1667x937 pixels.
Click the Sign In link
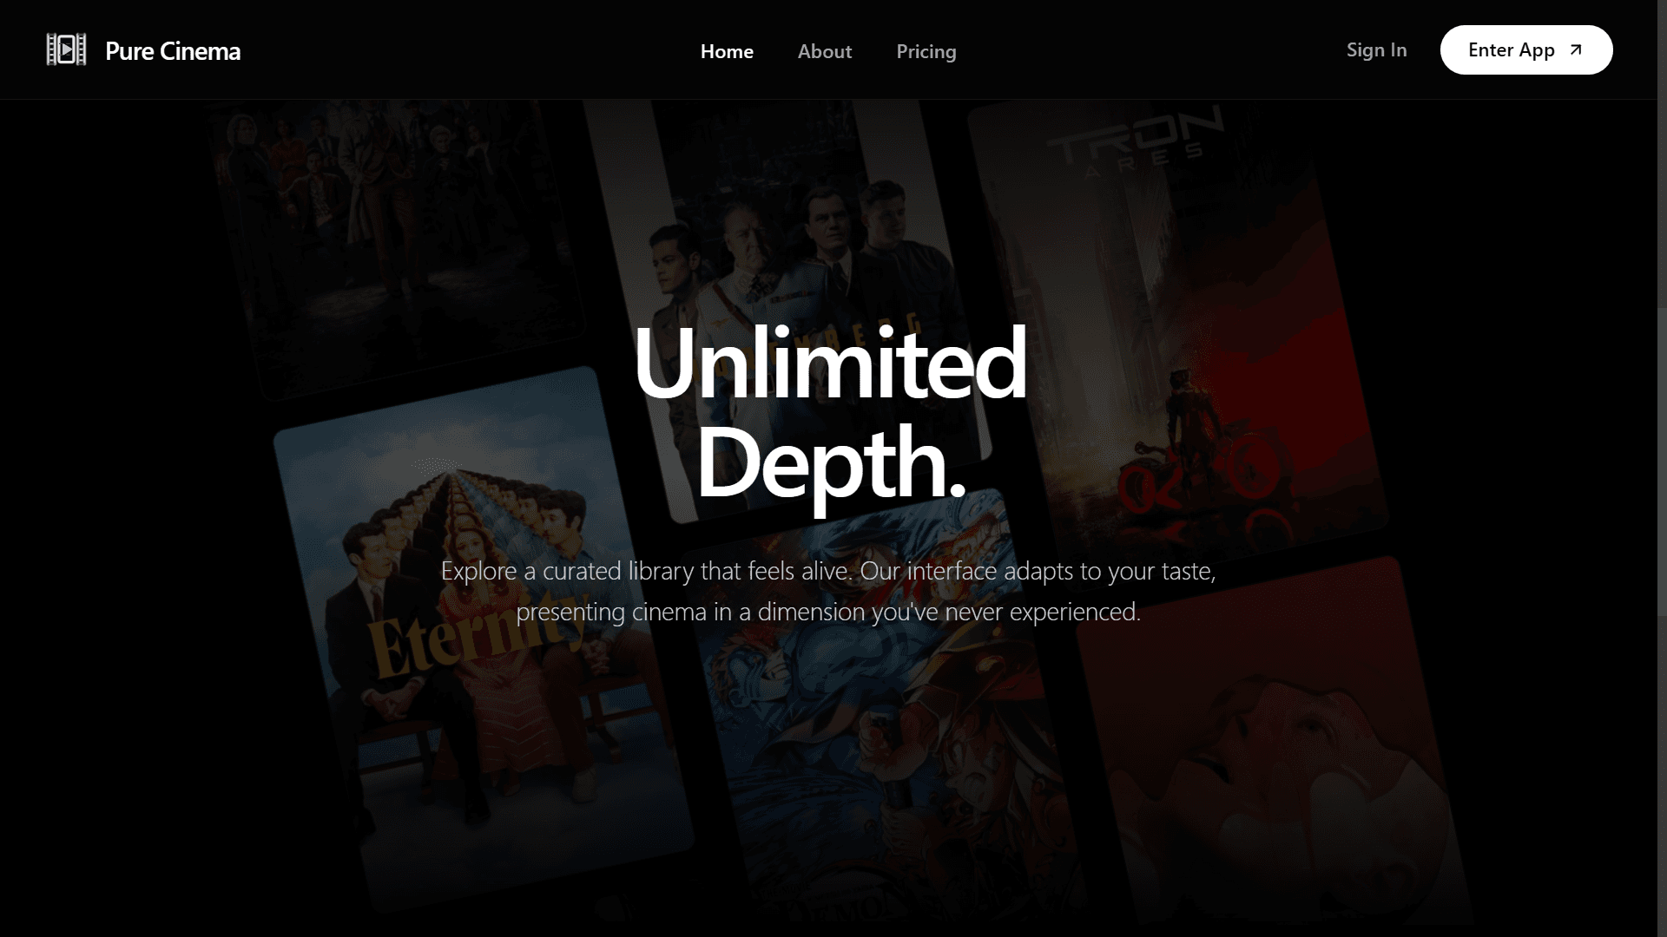click(1376, 50)
